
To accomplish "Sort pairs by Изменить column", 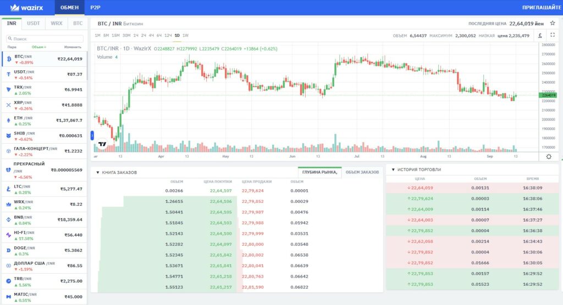I will [x=73, y=47].
